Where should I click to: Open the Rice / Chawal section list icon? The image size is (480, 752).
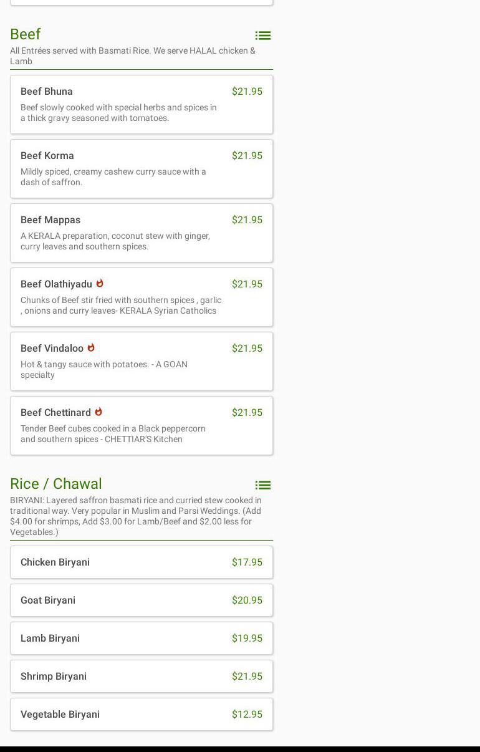pos(262,485)
